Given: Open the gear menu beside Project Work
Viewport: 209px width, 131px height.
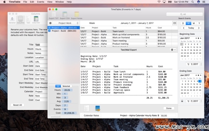Looking at the screenshot, I should click(x=50, y=23).
